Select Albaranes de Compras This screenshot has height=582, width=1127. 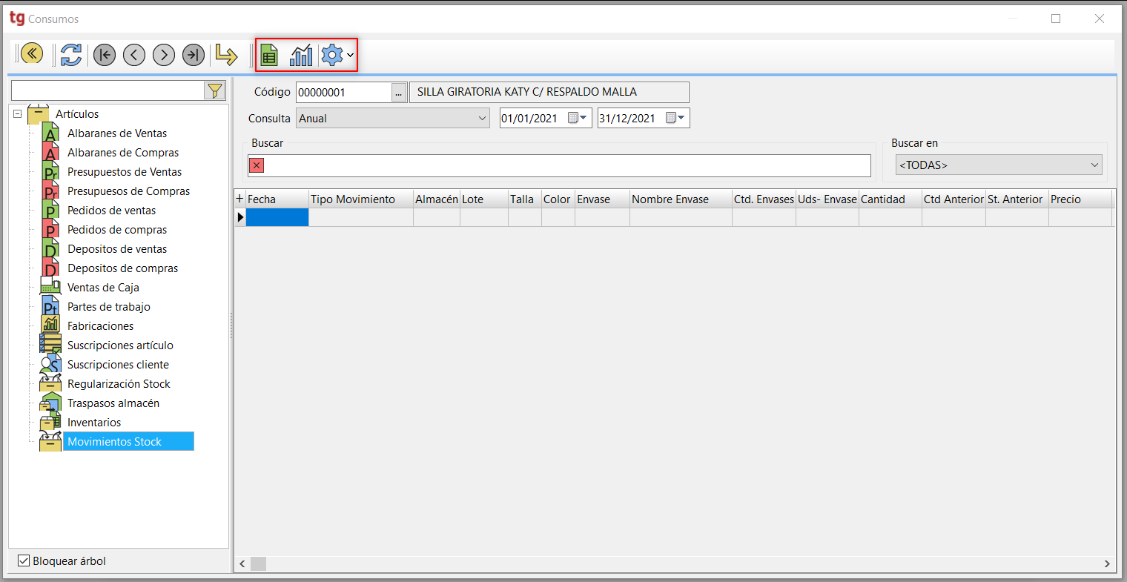pyautogui.click(x=123, y=153)
